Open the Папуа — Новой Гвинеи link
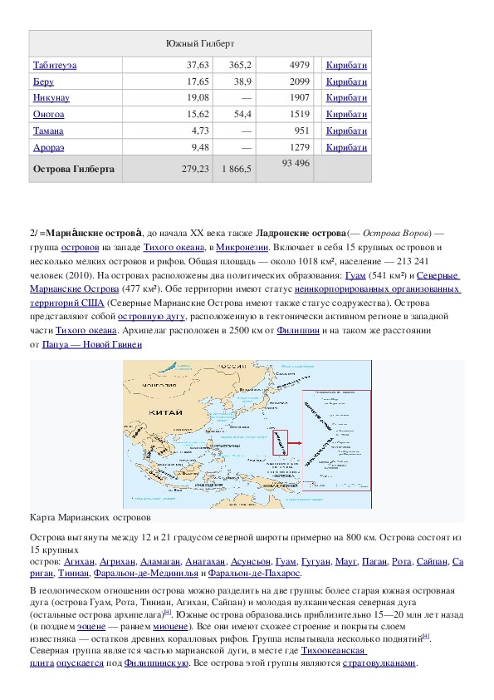494x700 pixels. 92,345
